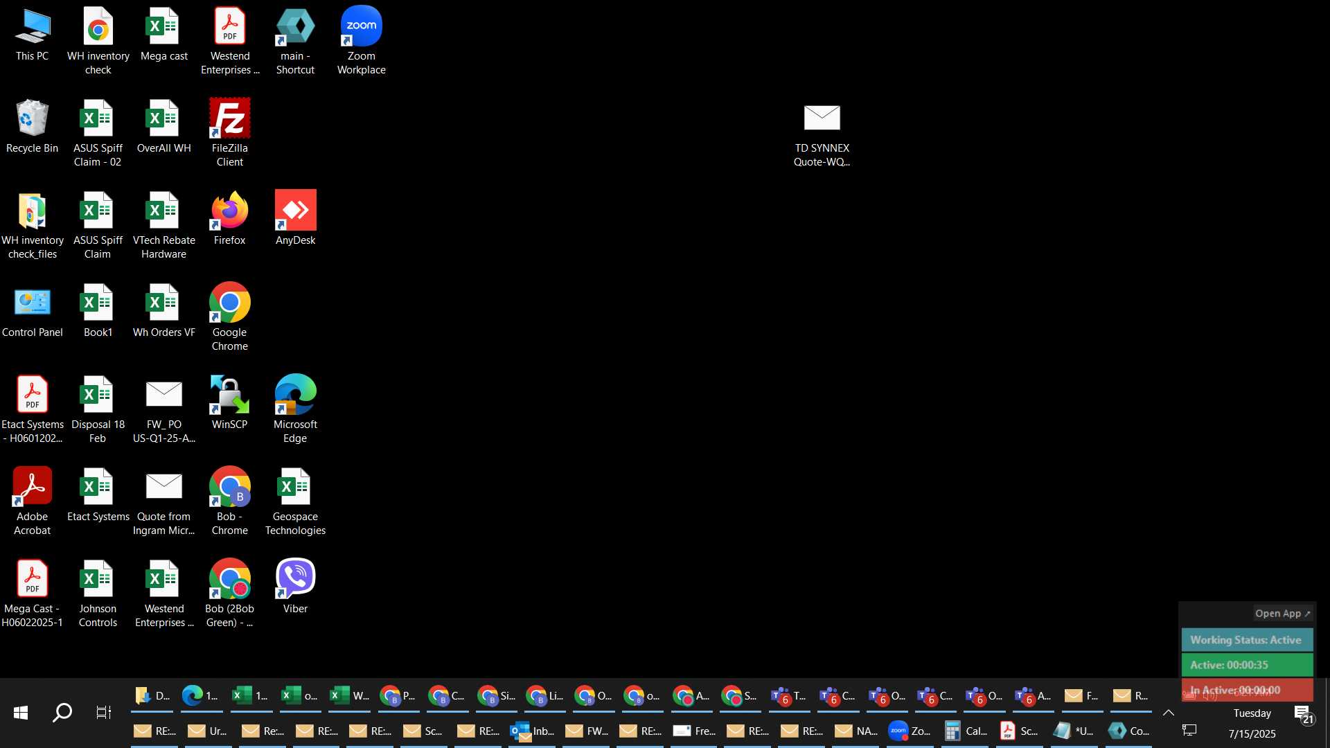The image size is (1330, 748).
Task: Select the Control Panel icon
Action: coord(33,310)
